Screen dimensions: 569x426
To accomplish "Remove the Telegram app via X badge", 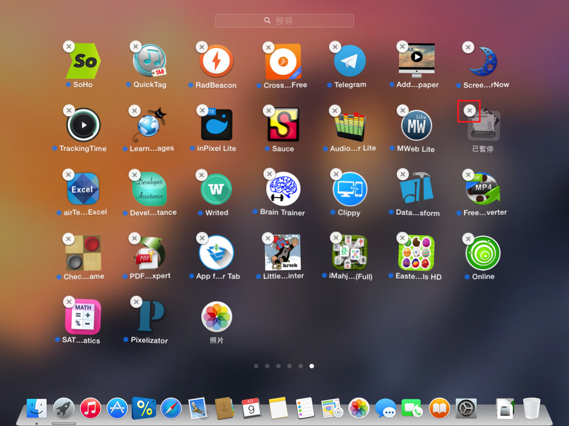I will point(335,47).
